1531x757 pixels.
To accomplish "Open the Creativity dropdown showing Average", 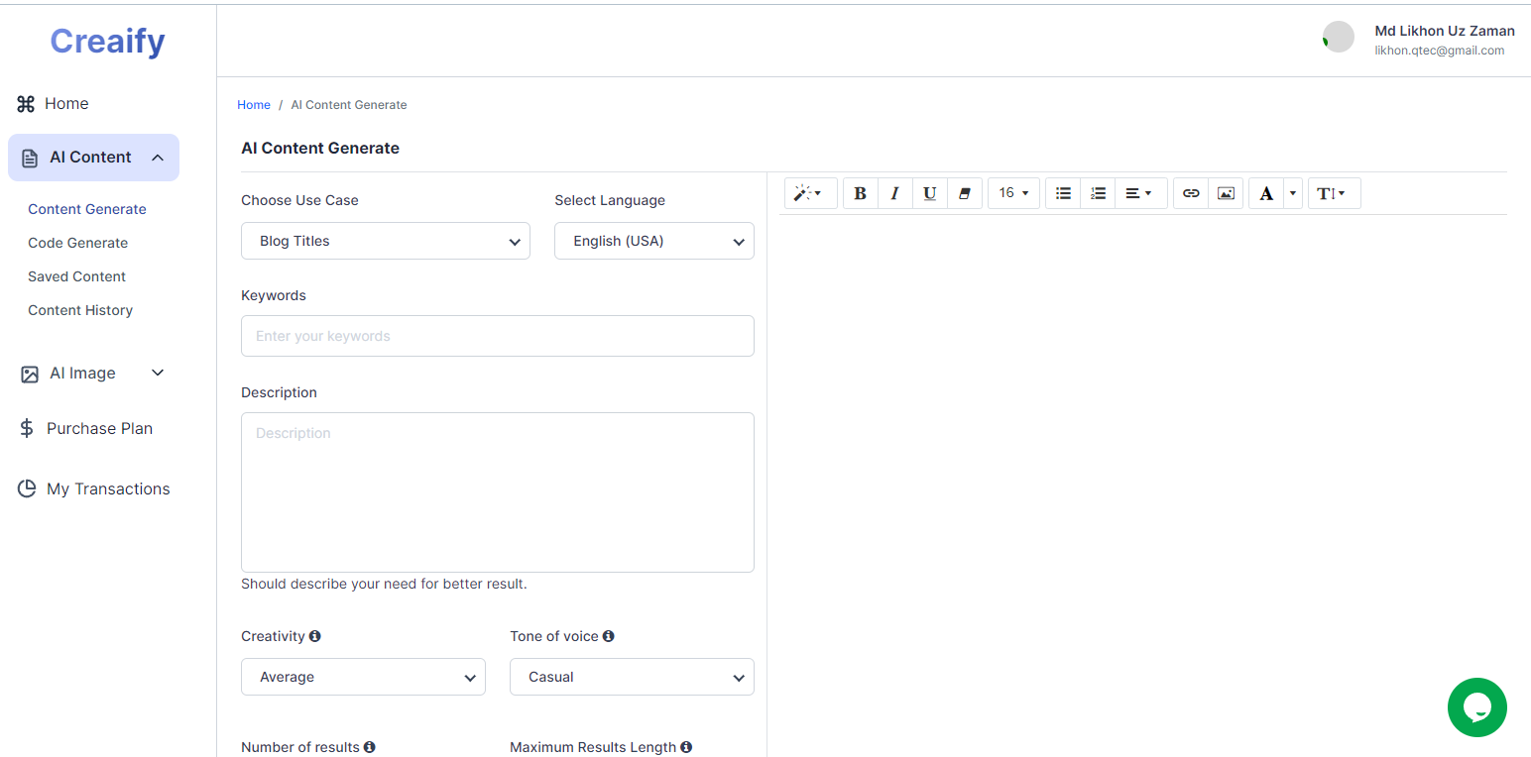I will click(363, 677).
